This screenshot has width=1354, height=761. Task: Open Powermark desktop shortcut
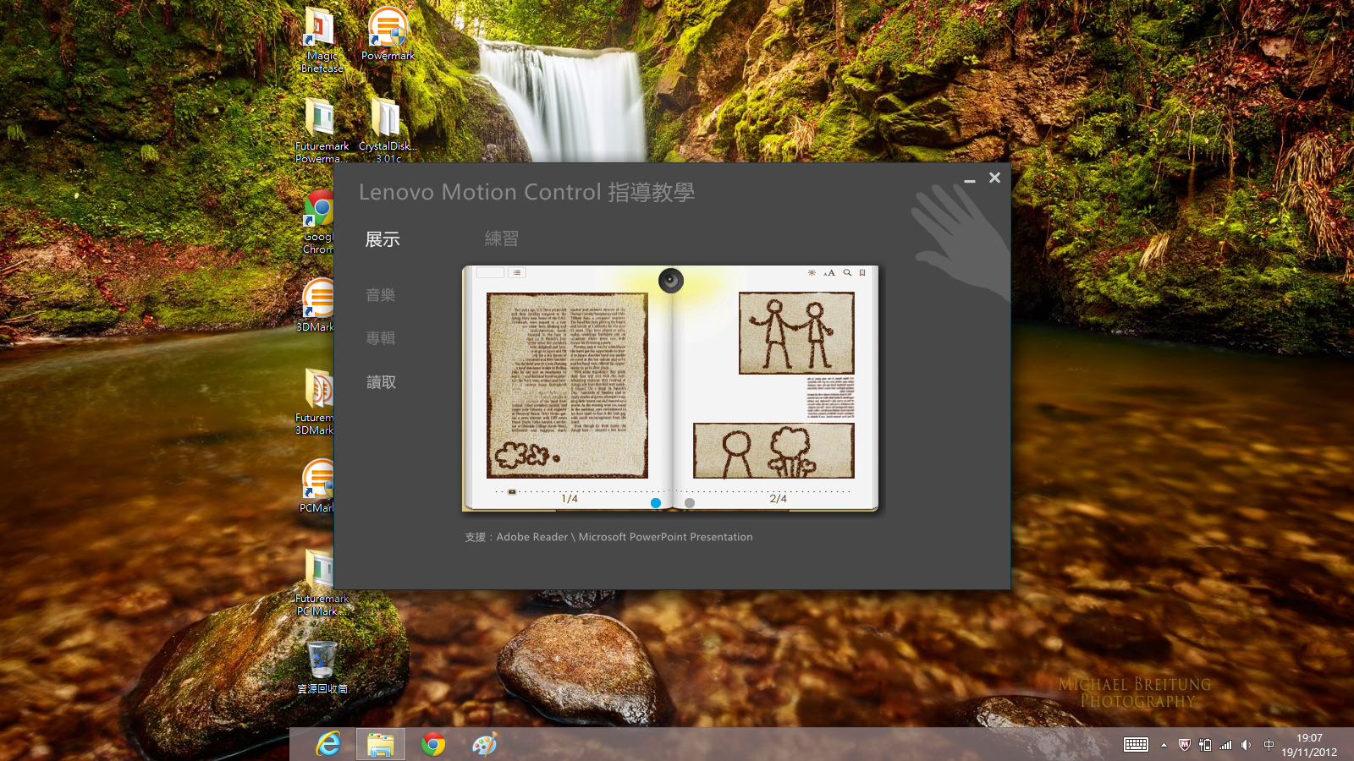[x=388, y=34]
